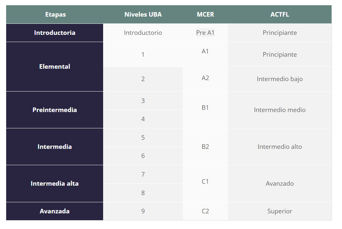Click the highlighted Pre A1 text
This screenshot has width=342, height=229.
click(205, 33)
